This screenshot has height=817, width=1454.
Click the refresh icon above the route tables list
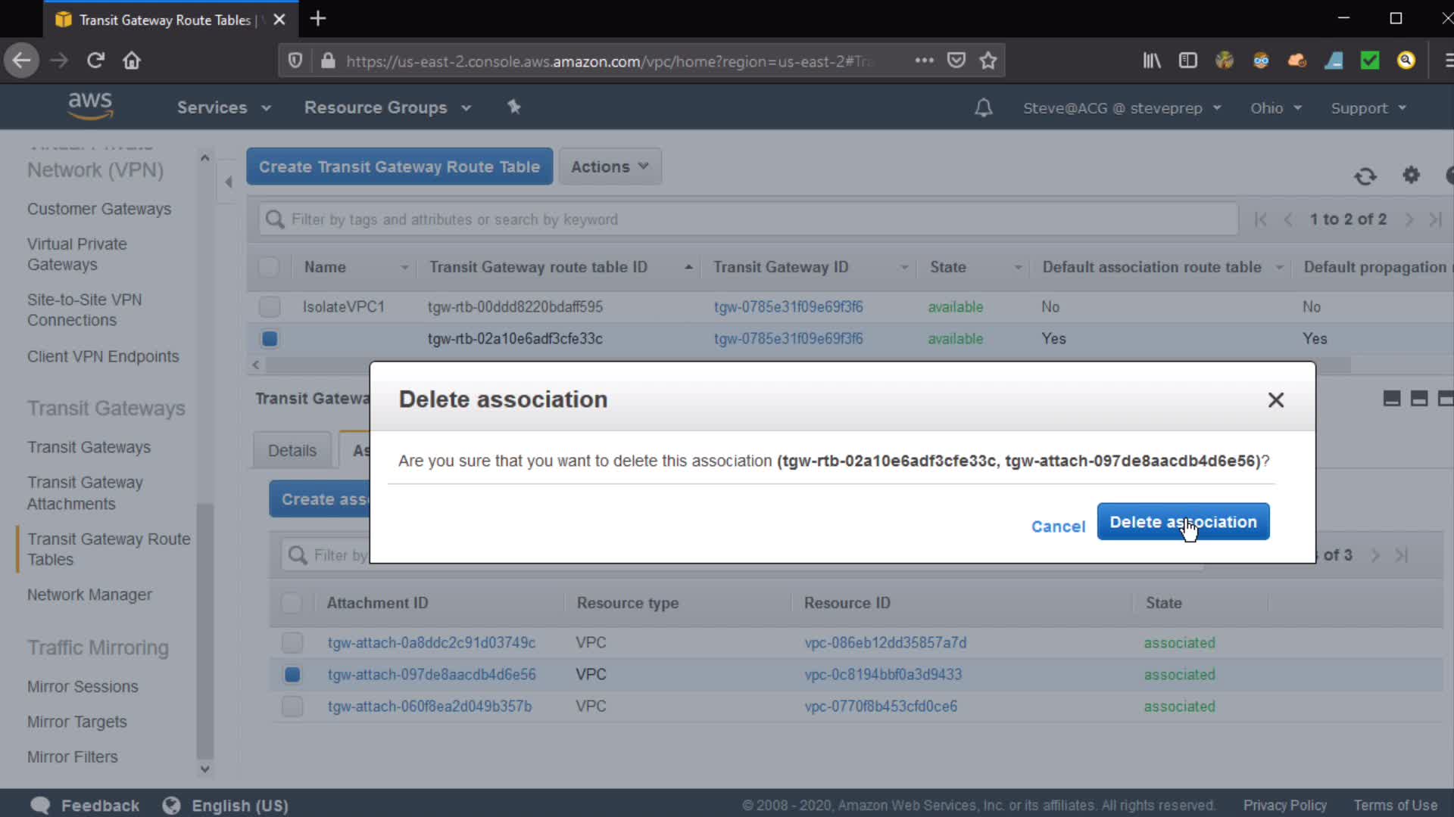click(1365, 176)
